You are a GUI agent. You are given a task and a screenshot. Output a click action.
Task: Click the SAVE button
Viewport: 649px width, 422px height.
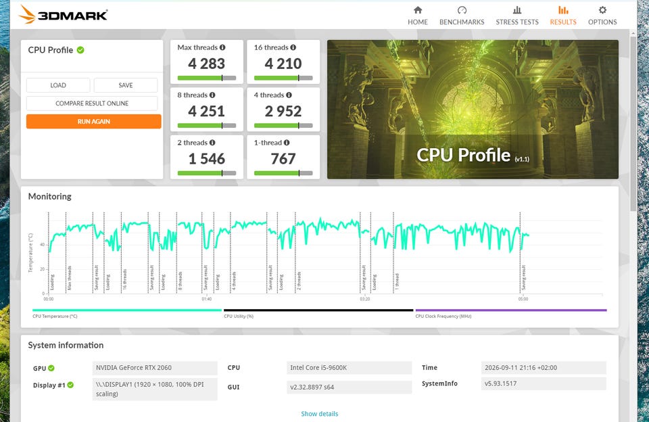coord(126,85)
